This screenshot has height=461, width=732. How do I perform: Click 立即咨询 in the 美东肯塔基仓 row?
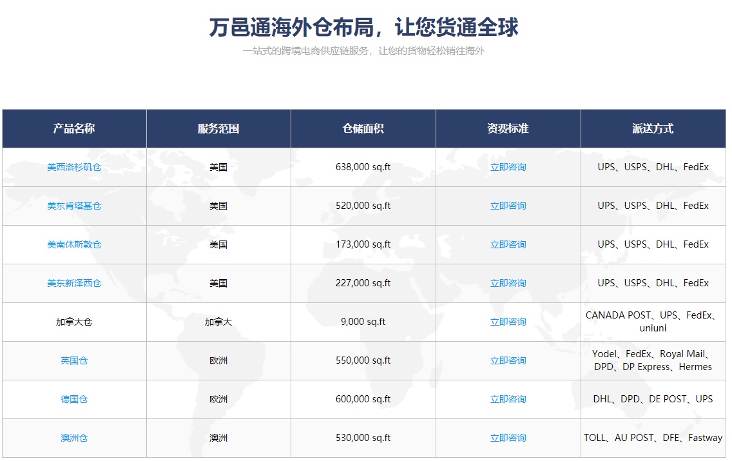508,206
